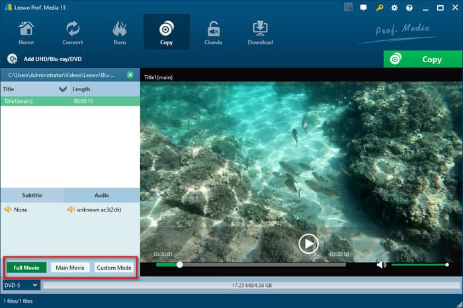
Task: Click the yellow key registration icon
Action: (x=379, y=8)
